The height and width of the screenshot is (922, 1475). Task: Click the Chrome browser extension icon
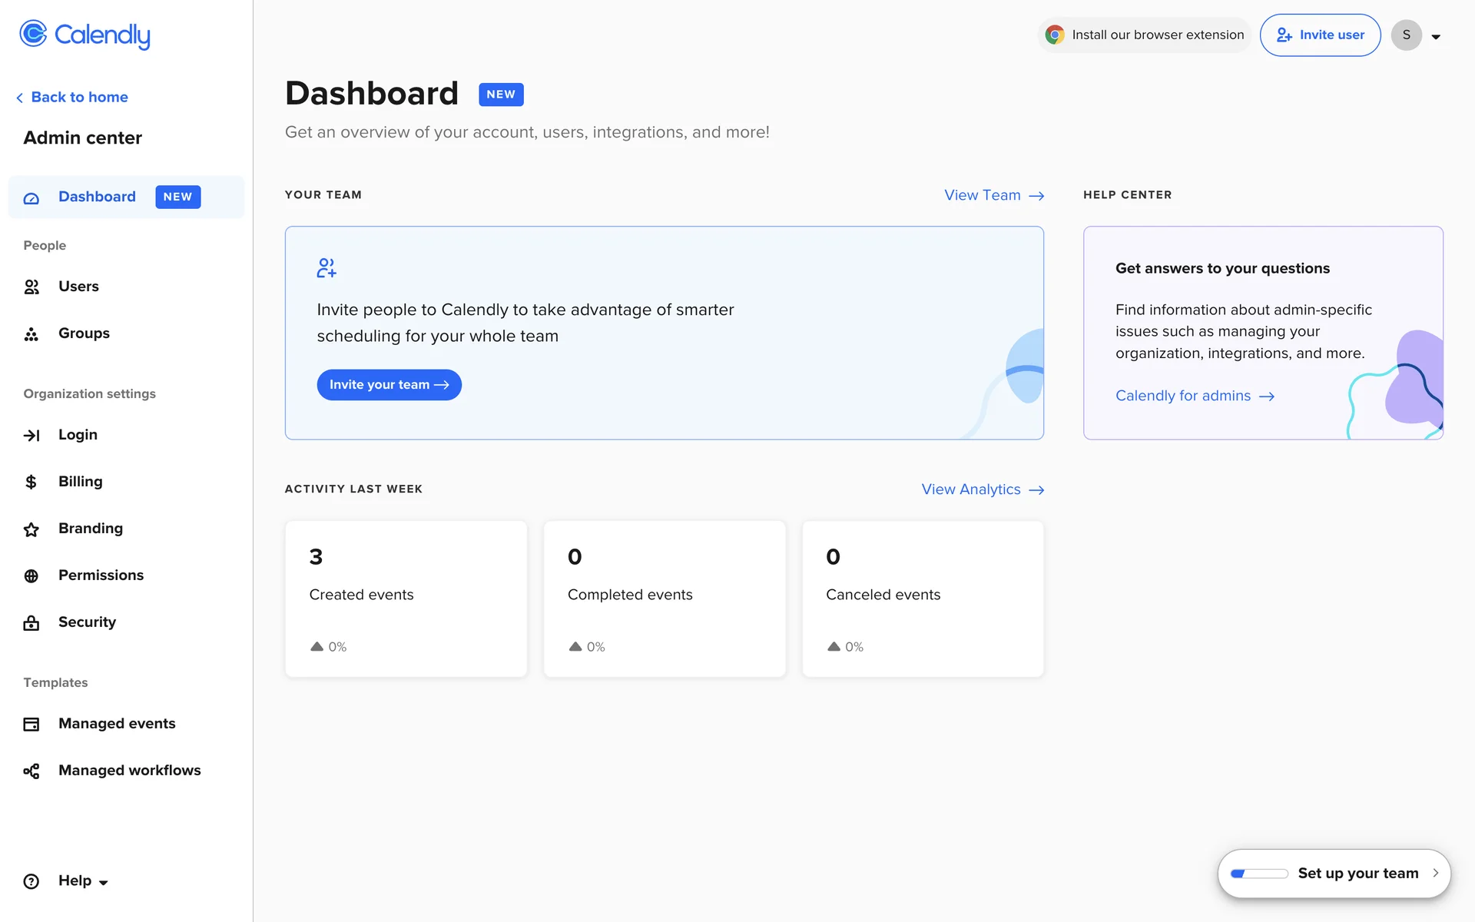[x=1055, y=35]
